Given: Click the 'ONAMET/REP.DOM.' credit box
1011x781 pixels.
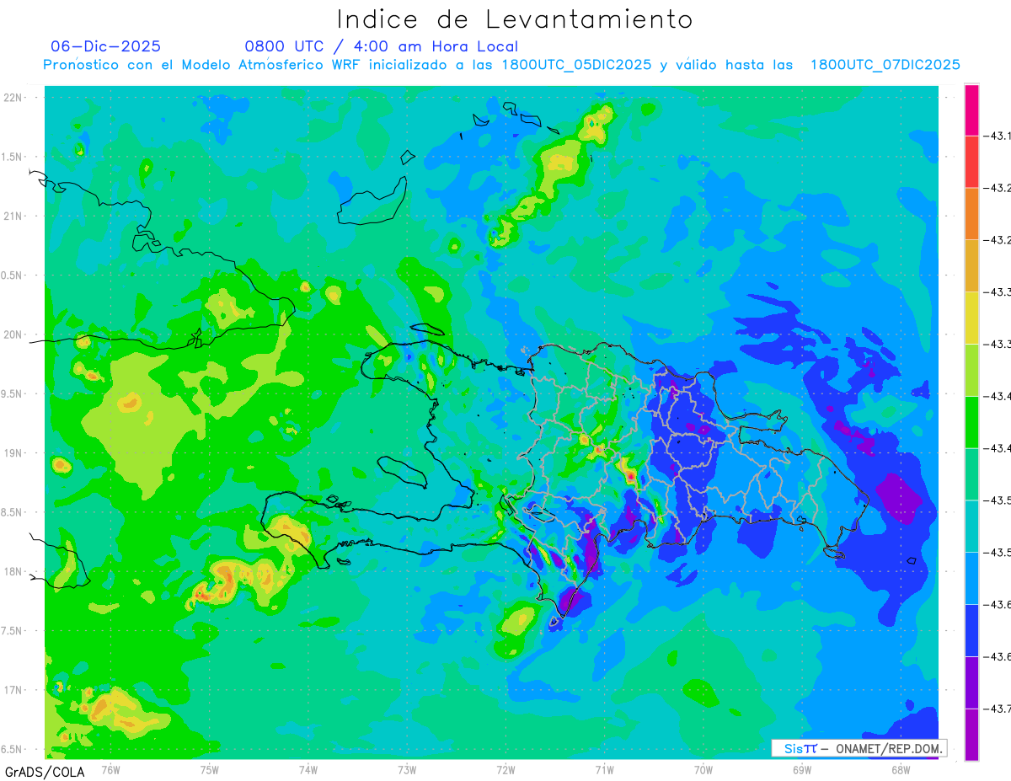Looking at the screenshot, I should (859, 748).
